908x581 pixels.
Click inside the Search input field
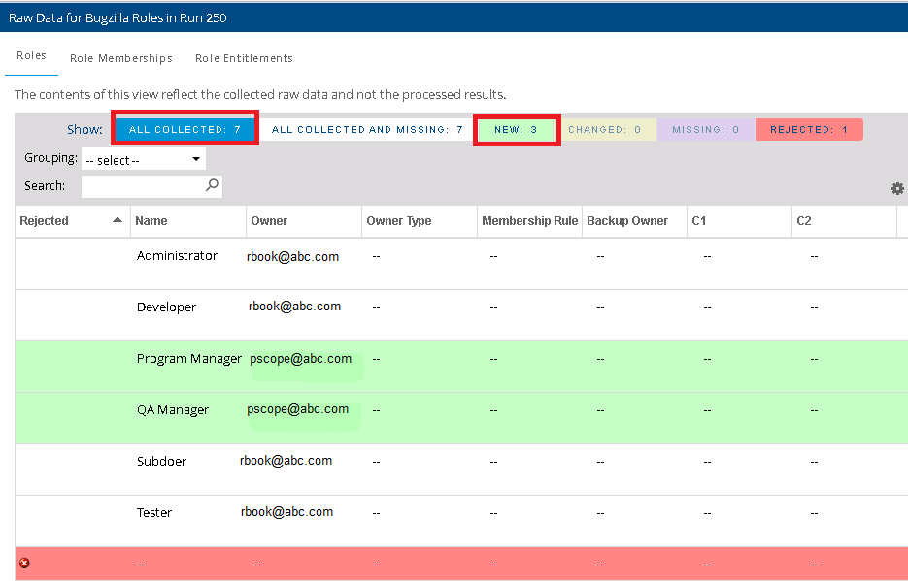tap(146, 184)
